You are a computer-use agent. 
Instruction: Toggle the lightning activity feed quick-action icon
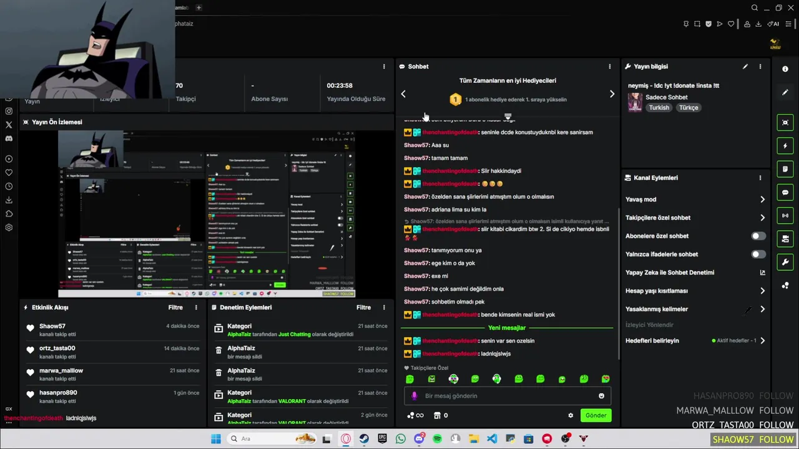tap(785, 146)
